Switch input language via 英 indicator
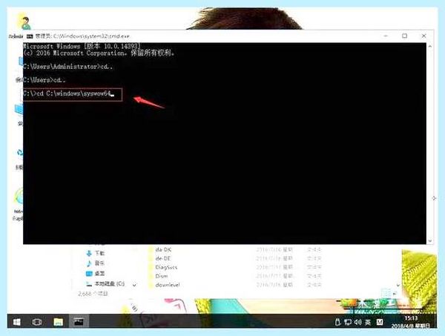 [x=368, y=322]
